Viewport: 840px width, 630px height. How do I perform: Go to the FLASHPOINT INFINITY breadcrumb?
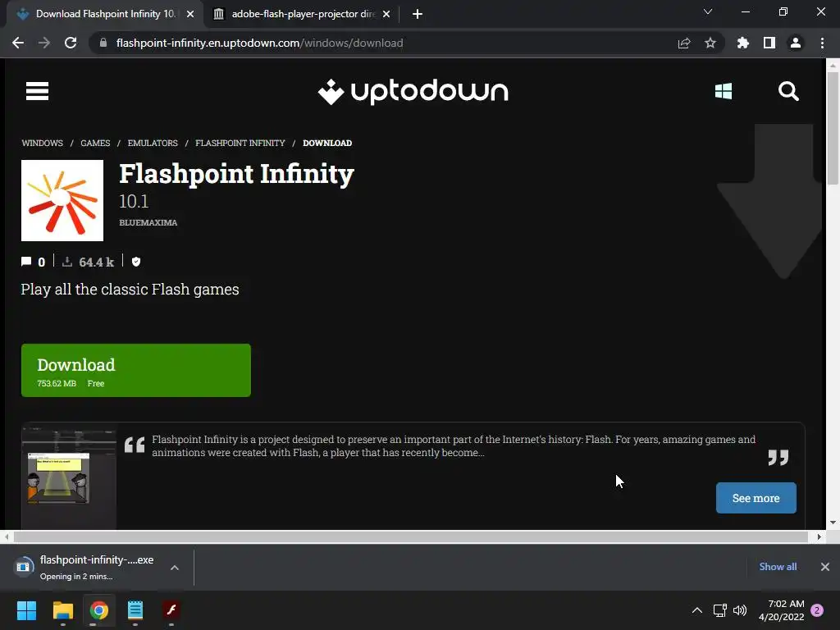pos(240,143)
